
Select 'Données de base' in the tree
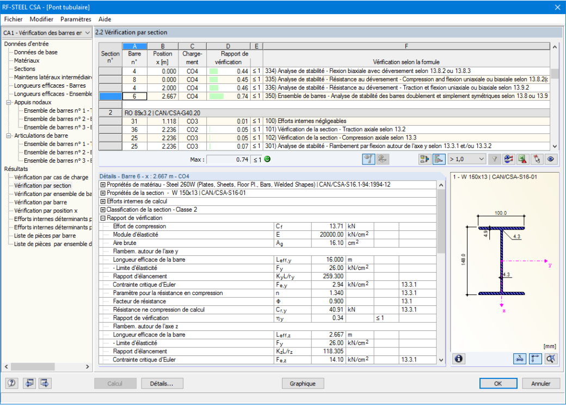(36, 52)
